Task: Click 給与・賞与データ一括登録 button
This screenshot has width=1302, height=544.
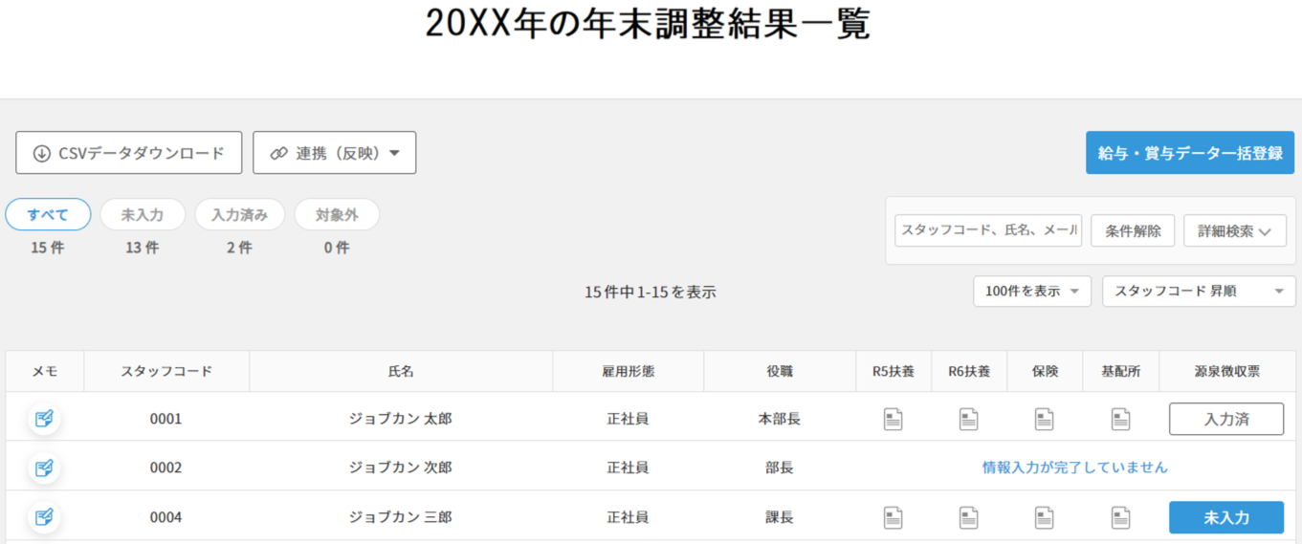Action: 1189,153
